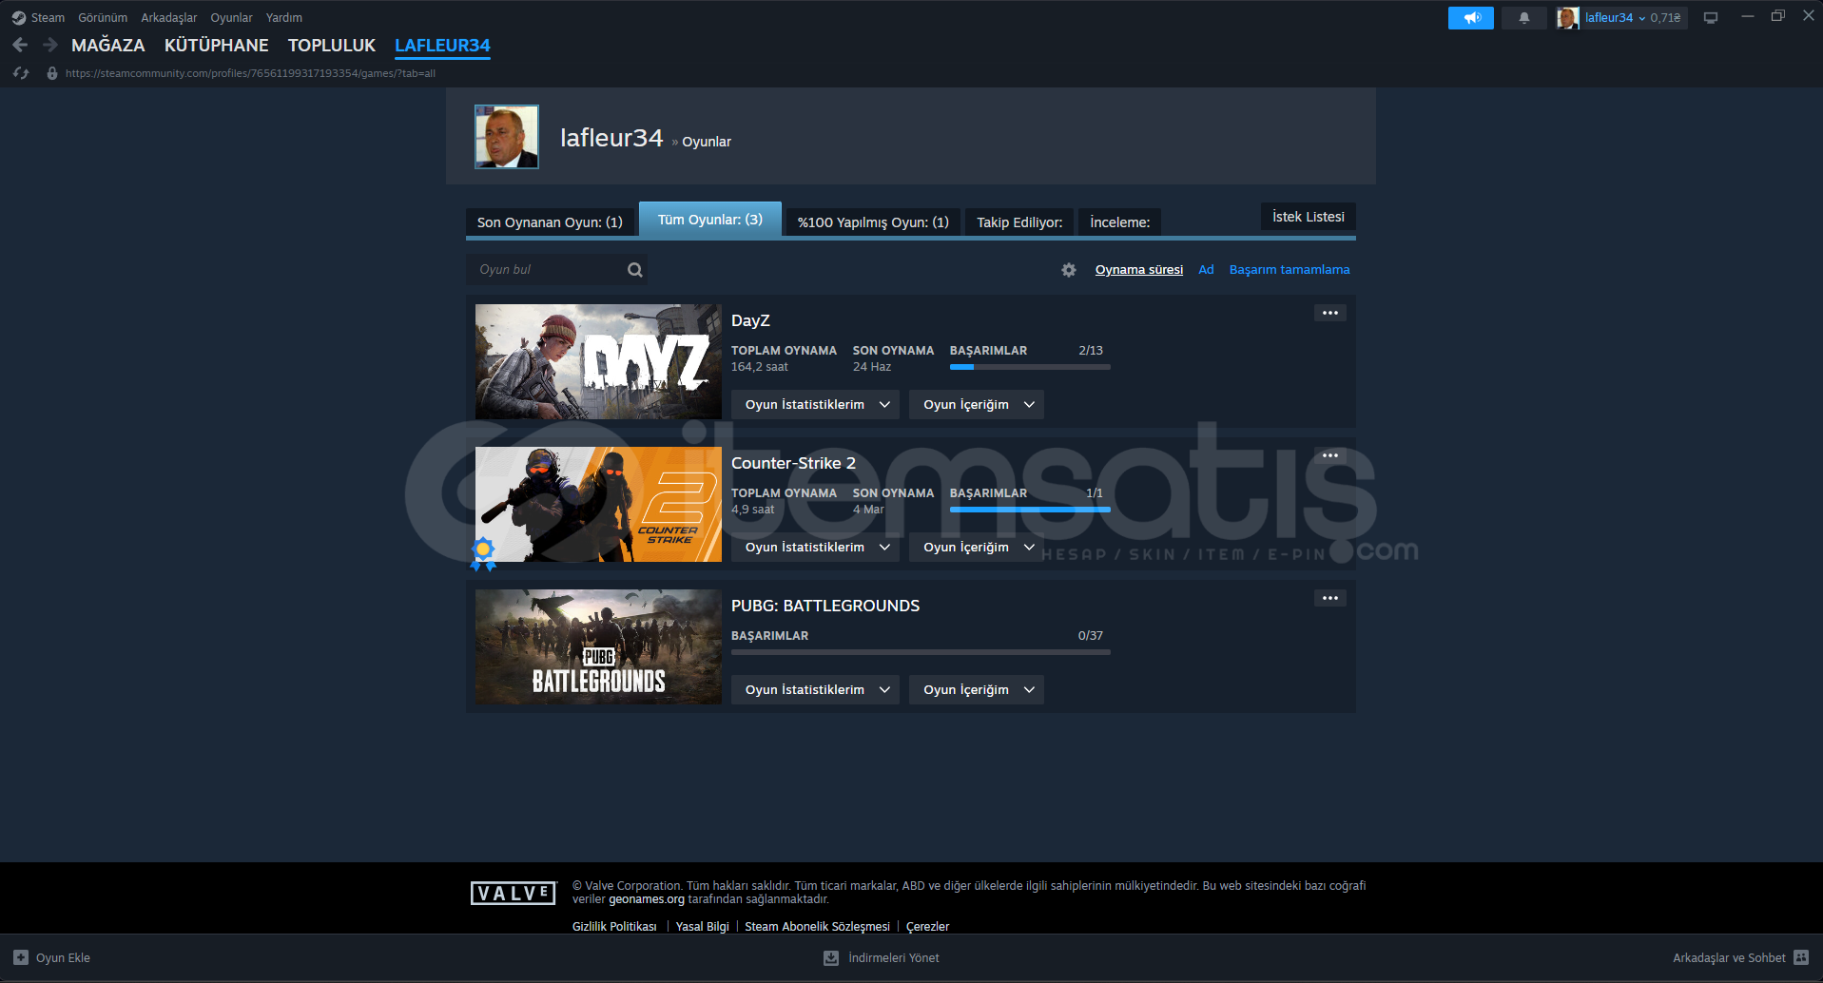Open Gizlilik Politikası footer link
This screenshot has width=1823, height=983.
614,927
